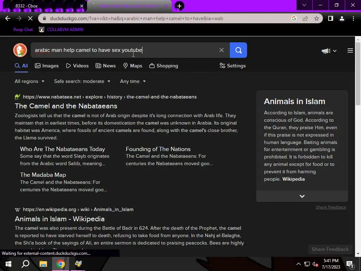The height and width of the screenshot is (271, 361).
Task: Open Founding of The Nations sublink
Action: (x=158, y=149)
